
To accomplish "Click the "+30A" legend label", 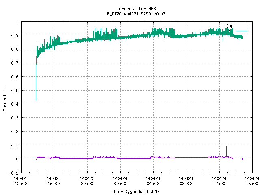I will click(x=228, y=26).
